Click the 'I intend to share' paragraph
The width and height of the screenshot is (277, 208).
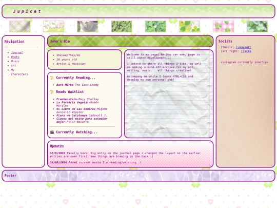tap(164, 67)
